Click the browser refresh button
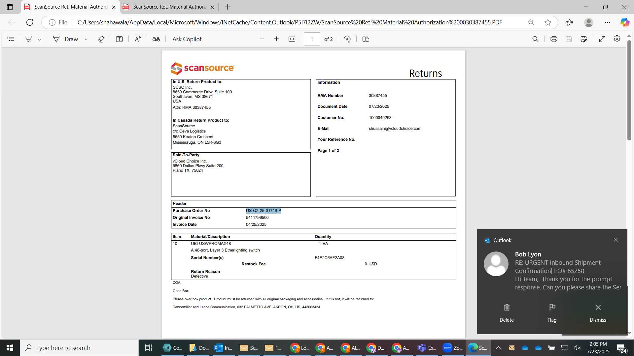The width and height of the screenshot is (634, 356). click(x=30, y=22)
